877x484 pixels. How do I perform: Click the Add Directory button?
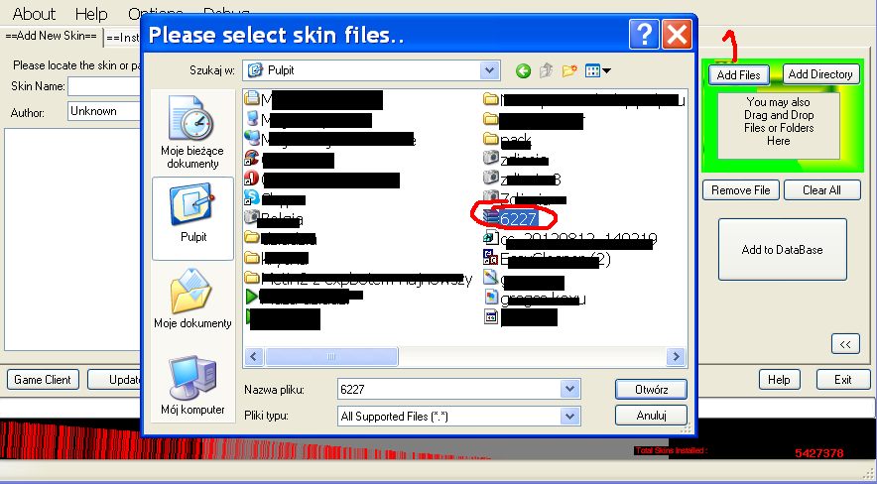click(x=820, y=74)
